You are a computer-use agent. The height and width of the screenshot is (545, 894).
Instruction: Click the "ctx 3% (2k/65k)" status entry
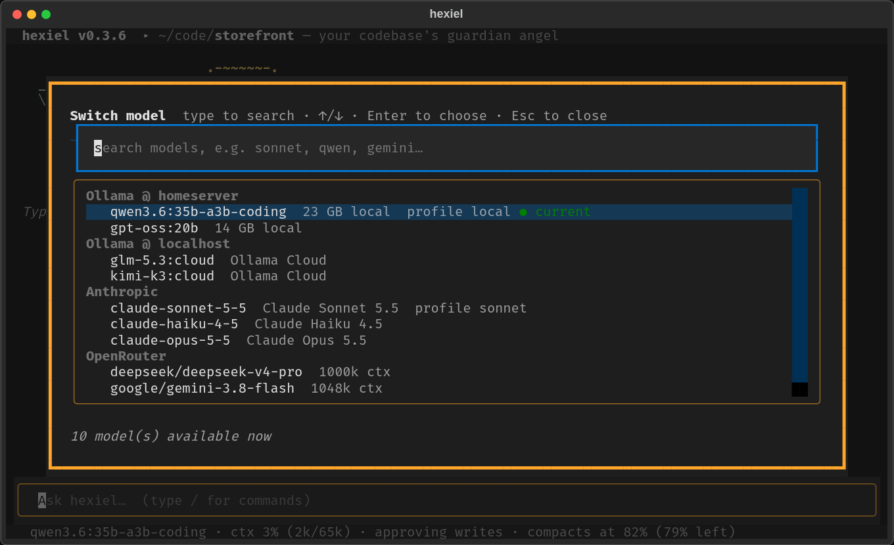(291, 532)
